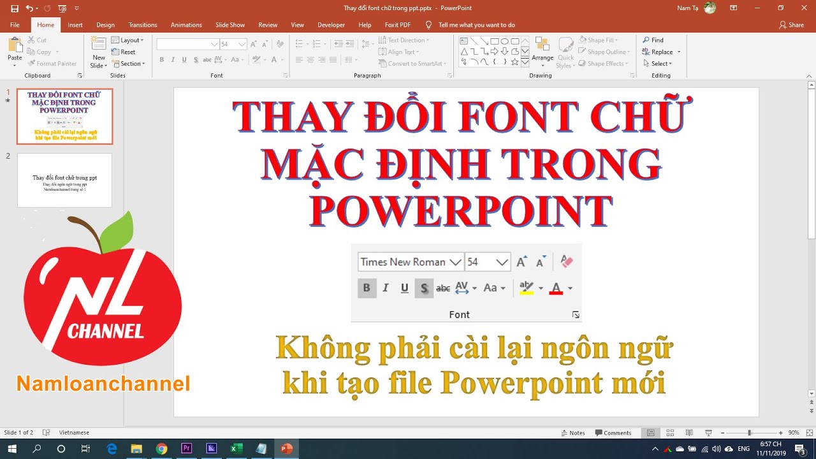The image size is (816, 459).
Task: Save the presentation from Quick Access Toolbar
Action: coord(15,8)
